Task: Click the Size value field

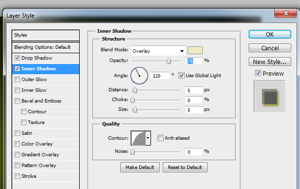Action: (194, 110)
